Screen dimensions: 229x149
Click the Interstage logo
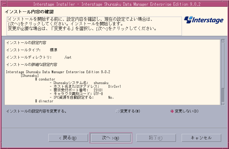click(x=204, y=20)
